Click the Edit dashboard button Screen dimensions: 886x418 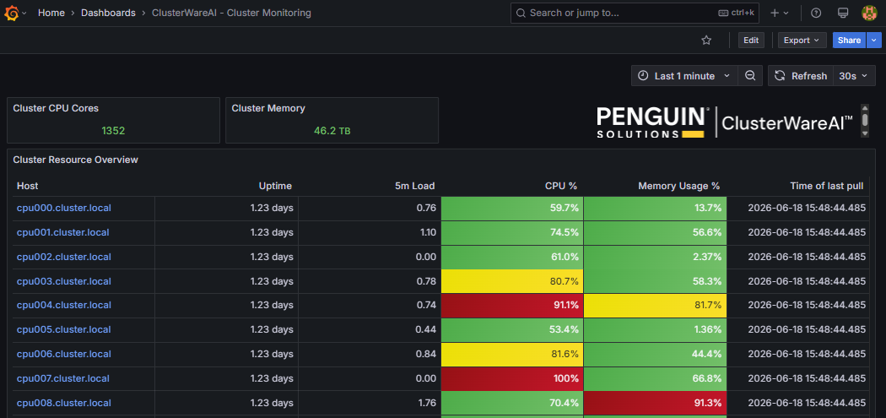click(751, 41)
